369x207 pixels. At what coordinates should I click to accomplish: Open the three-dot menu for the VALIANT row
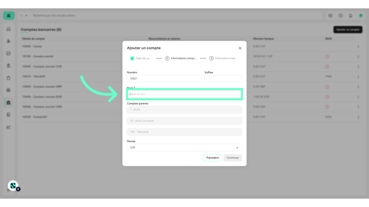point(358,77)
